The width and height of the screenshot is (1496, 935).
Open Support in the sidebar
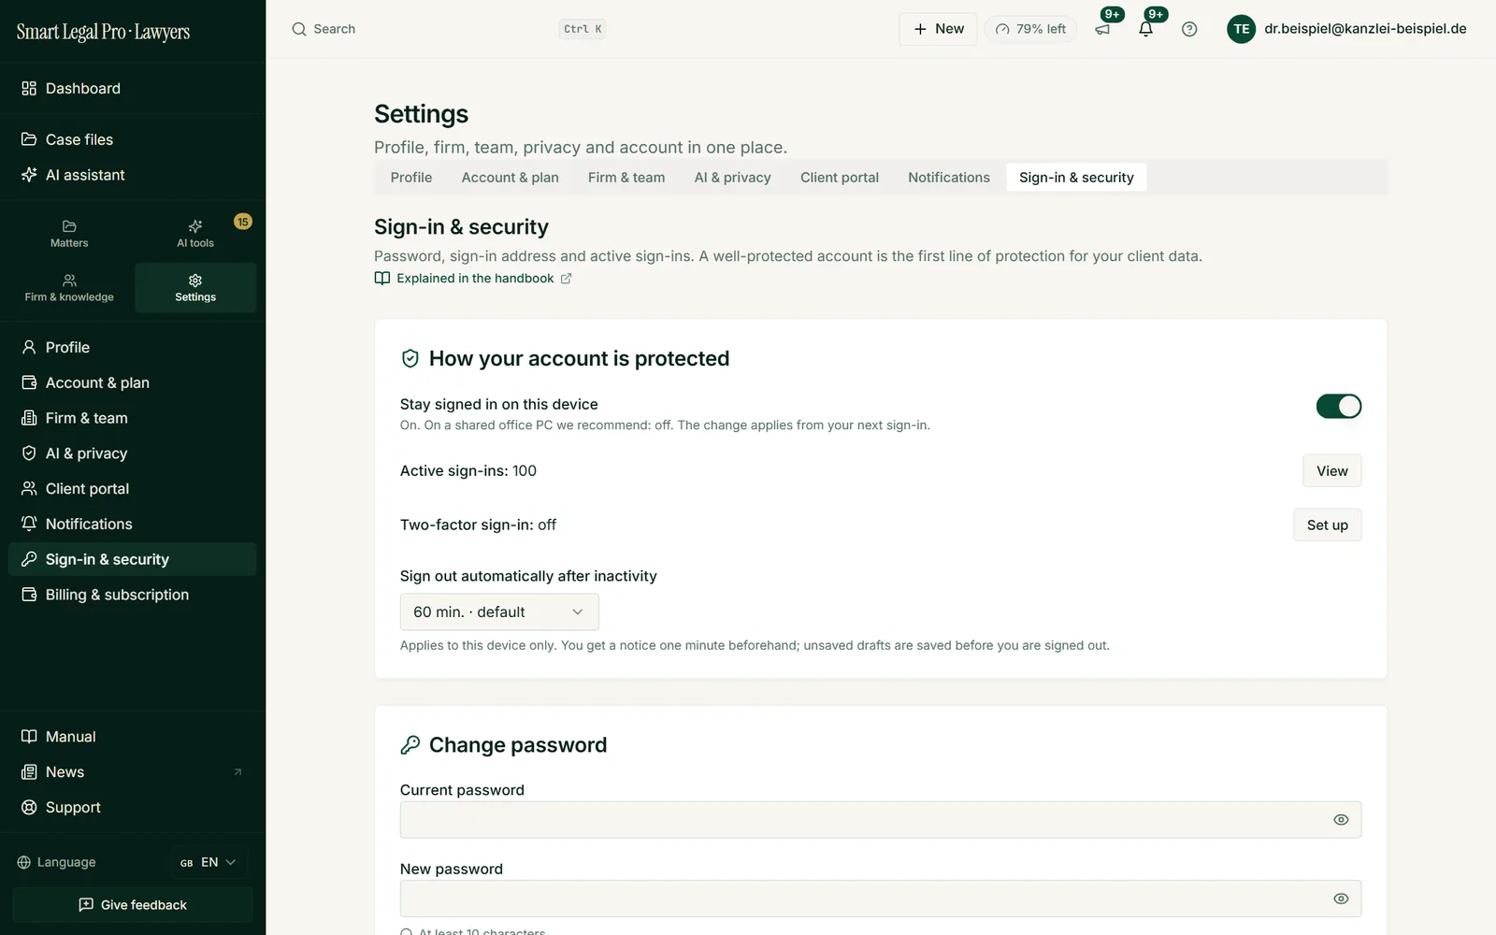click(x=132, y=808)
